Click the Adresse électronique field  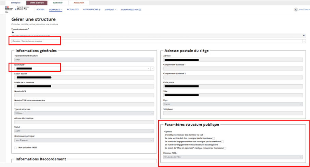(84, 122)
